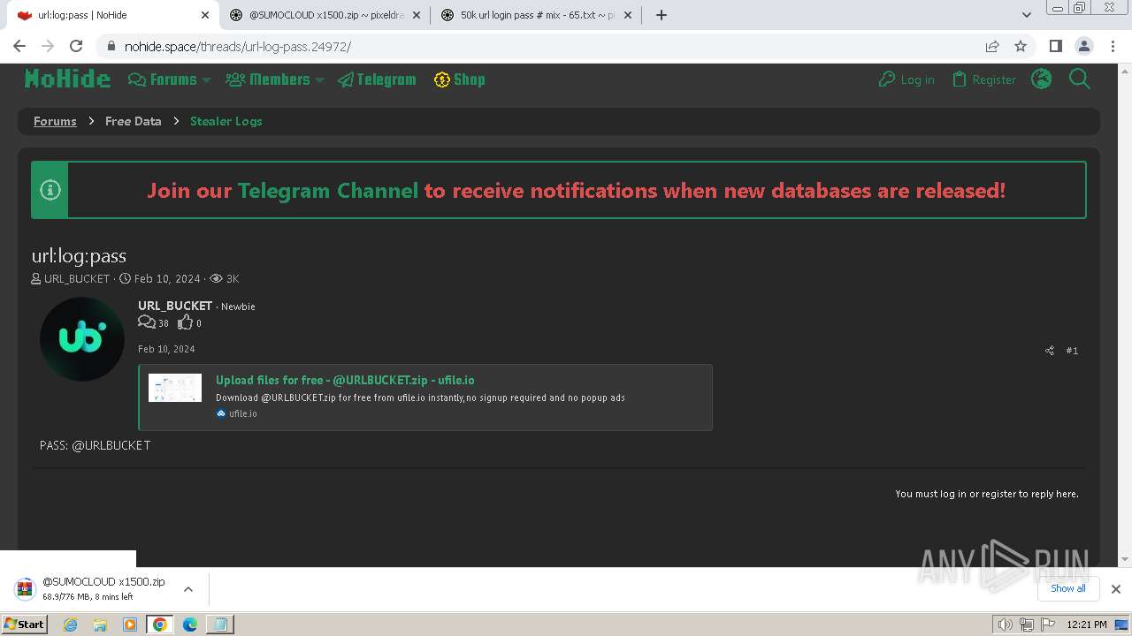1132x636 pixels.
Task: Open the language globe icon
Action: (1042, 79)
